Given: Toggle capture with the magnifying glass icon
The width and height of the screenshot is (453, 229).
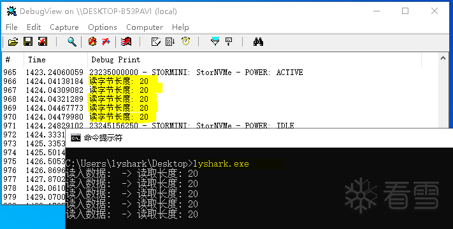Looking at the screenshot, I should point(72,42).
